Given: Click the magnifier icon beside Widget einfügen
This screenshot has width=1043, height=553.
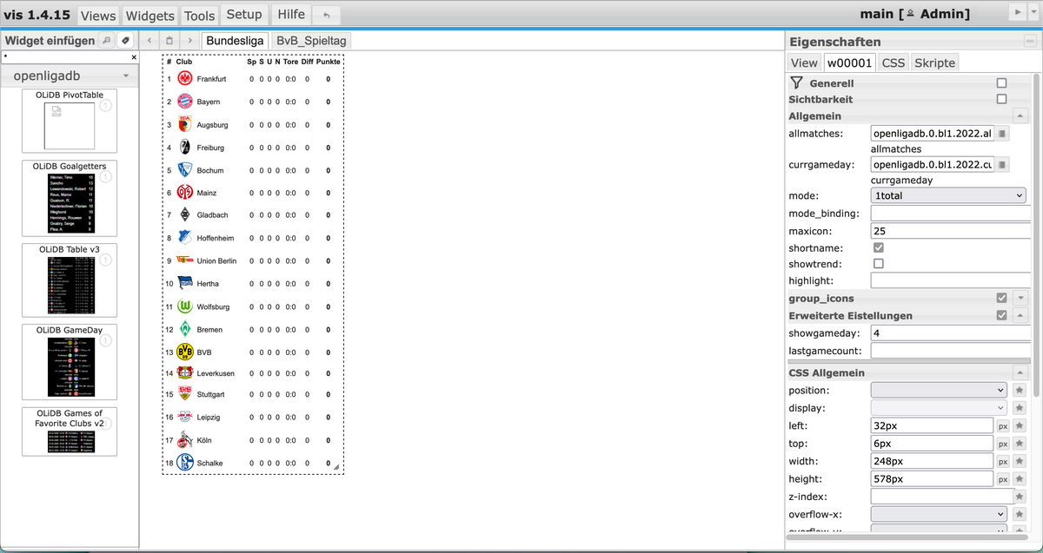Looking at the screenshot, I should pyautogui.click(x=106, y=41).
